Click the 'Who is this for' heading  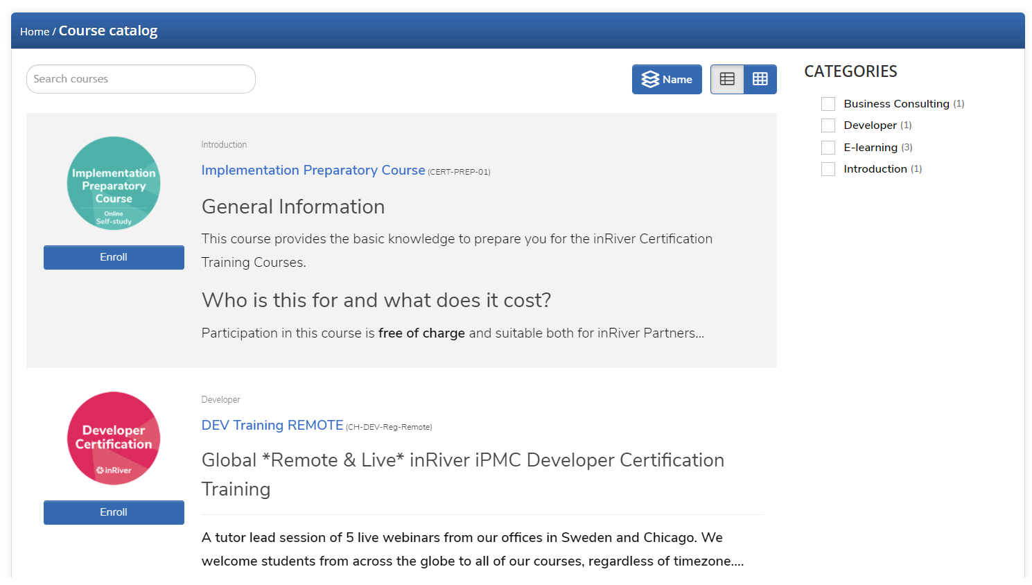[376, 300]
